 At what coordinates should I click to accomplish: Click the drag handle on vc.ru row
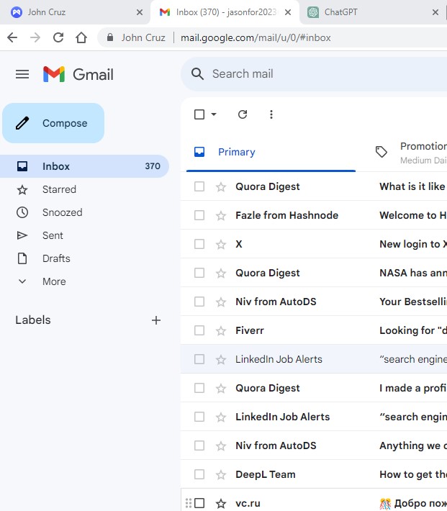tap(188, 503)
